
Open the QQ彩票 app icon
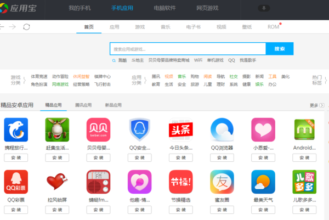click(16, 182)
